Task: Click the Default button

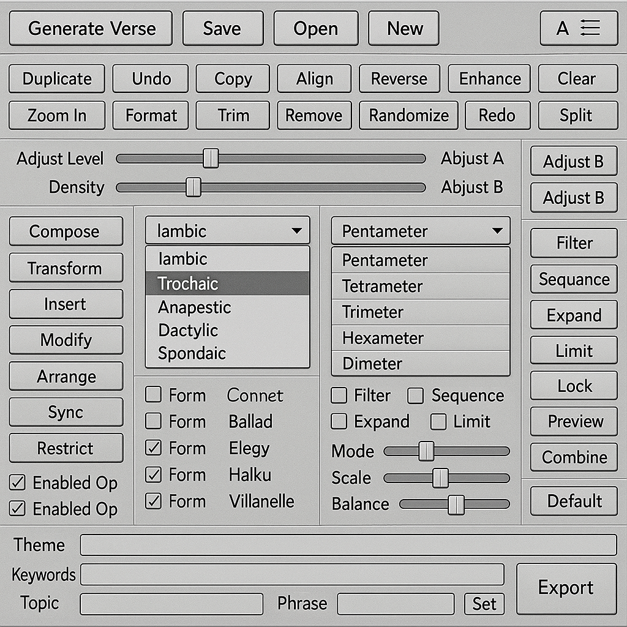Action: [574, 501]
